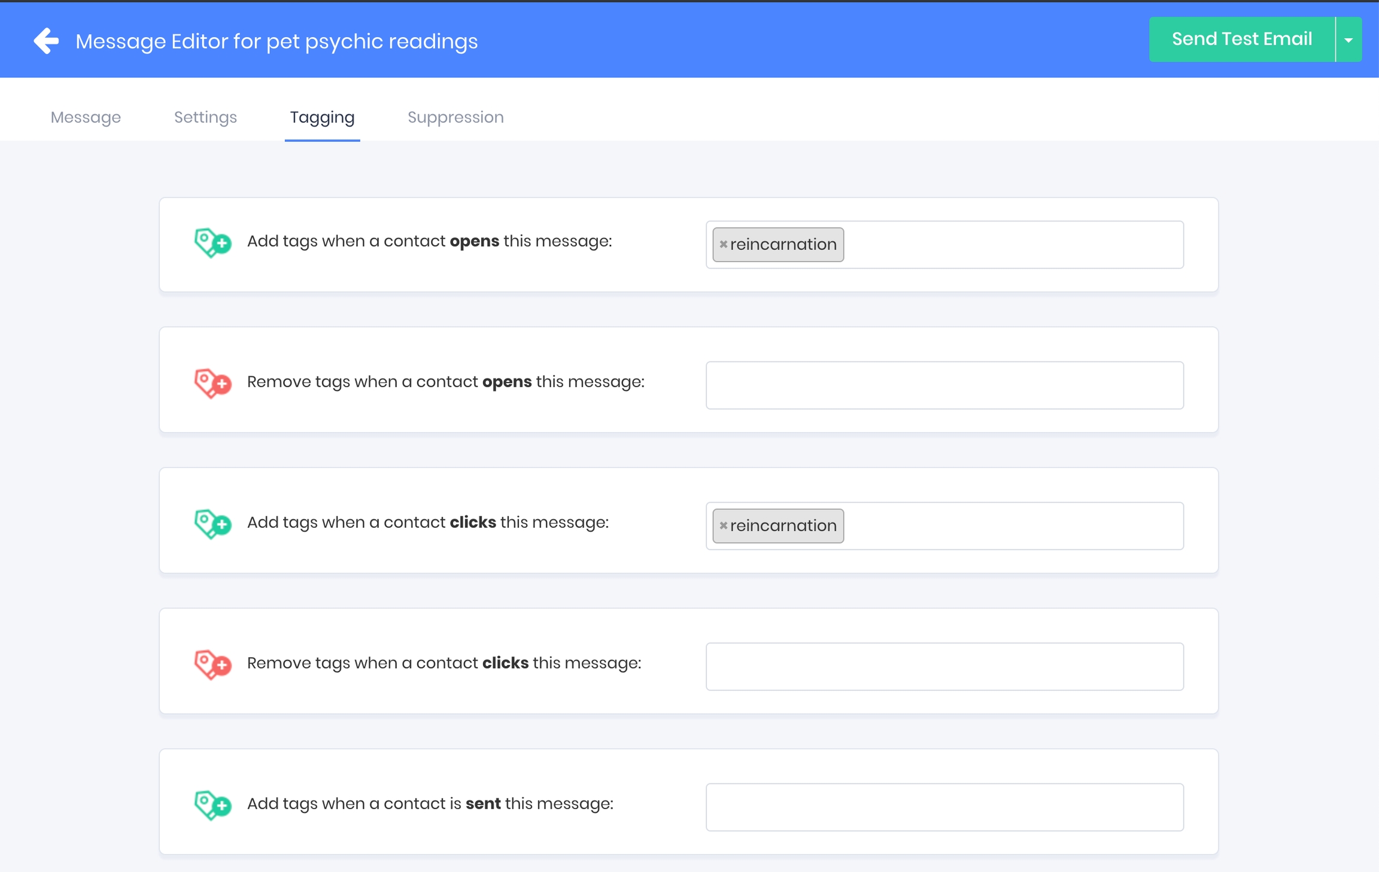The image size is (1379, 872).
Task: Open the Settings tab
Action: [x=205, y=117]
